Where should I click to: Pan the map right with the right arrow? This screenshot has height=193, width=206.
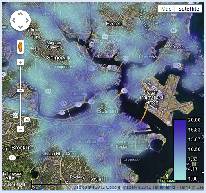27,20
